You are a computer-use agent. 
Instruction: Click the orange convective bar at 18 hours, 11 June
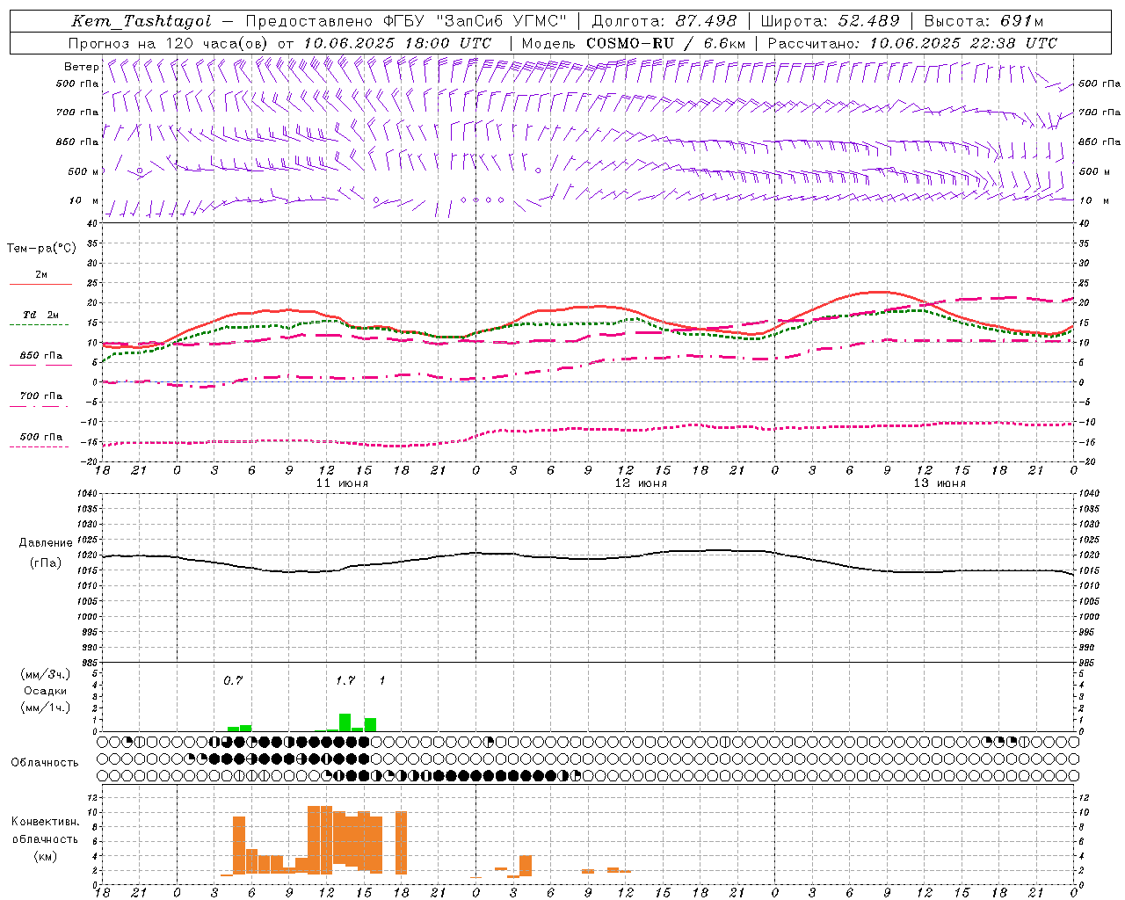click(x=401, y=843)
